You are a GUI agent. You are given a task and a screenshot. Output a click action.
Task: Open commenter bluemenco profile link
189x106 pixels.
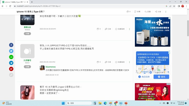[50, 67]
